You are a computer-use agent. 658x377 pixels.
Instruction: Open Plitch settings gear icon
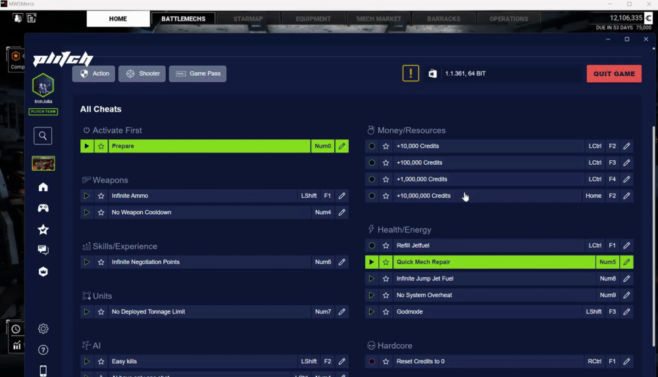pos(43,328)
